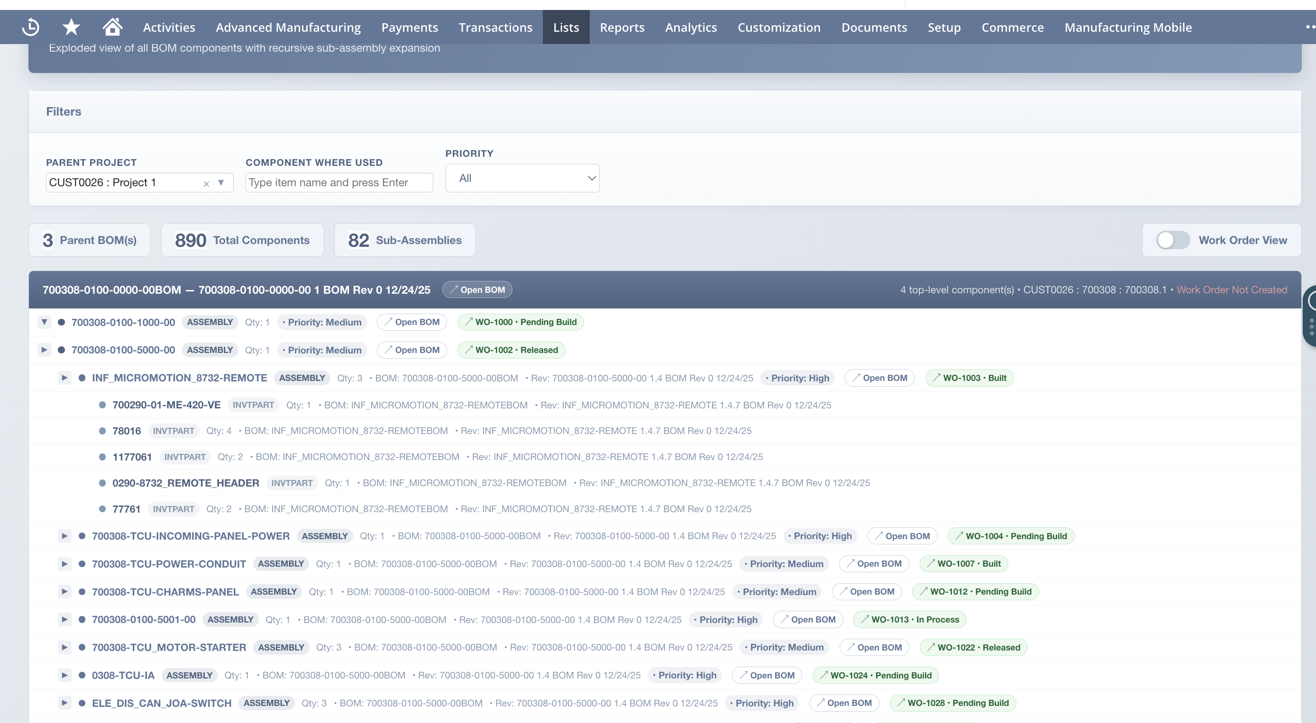Viewport: 1316px width, 723px height.
Task: Expand the 700308-0100-5000-00 assembly row
Action: (x=44, y=350)
